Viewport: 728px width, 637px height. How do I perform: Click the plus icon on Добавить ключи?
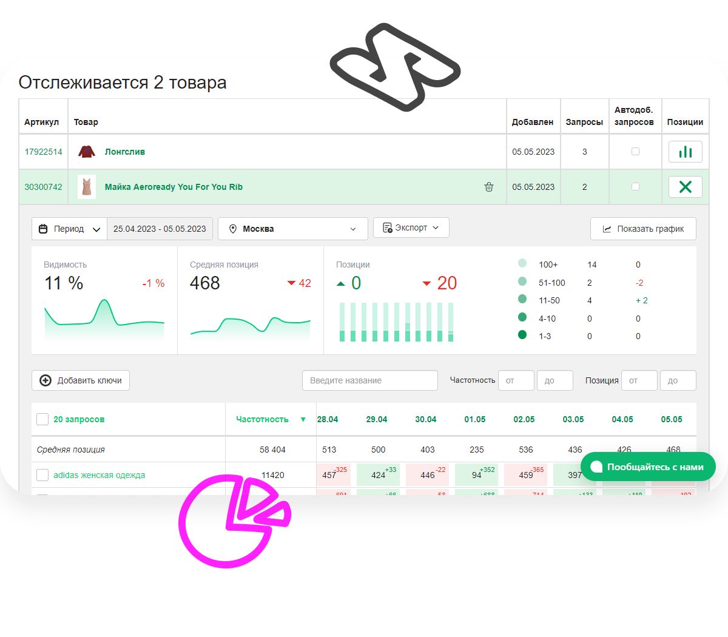[45, 380]
